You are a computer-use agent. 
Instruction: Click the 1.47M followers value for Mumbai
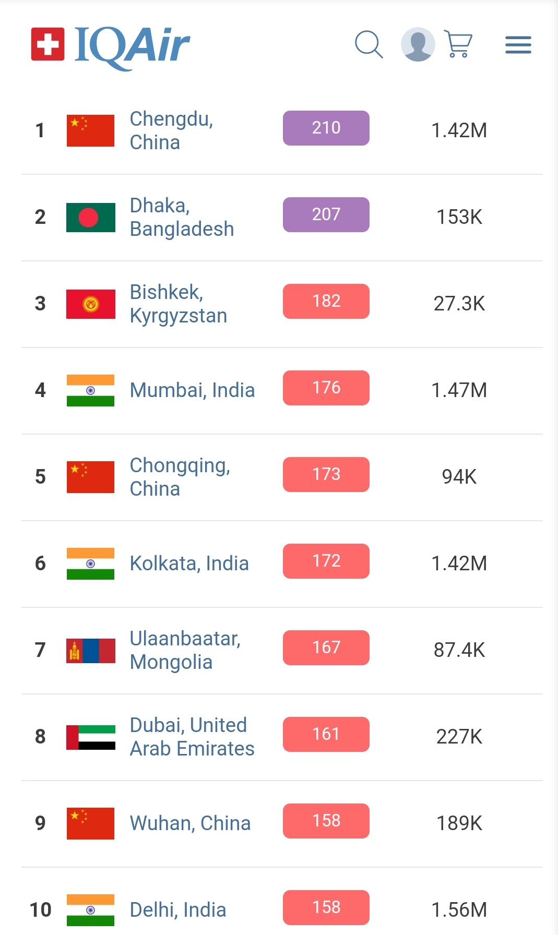pos(459,390)
